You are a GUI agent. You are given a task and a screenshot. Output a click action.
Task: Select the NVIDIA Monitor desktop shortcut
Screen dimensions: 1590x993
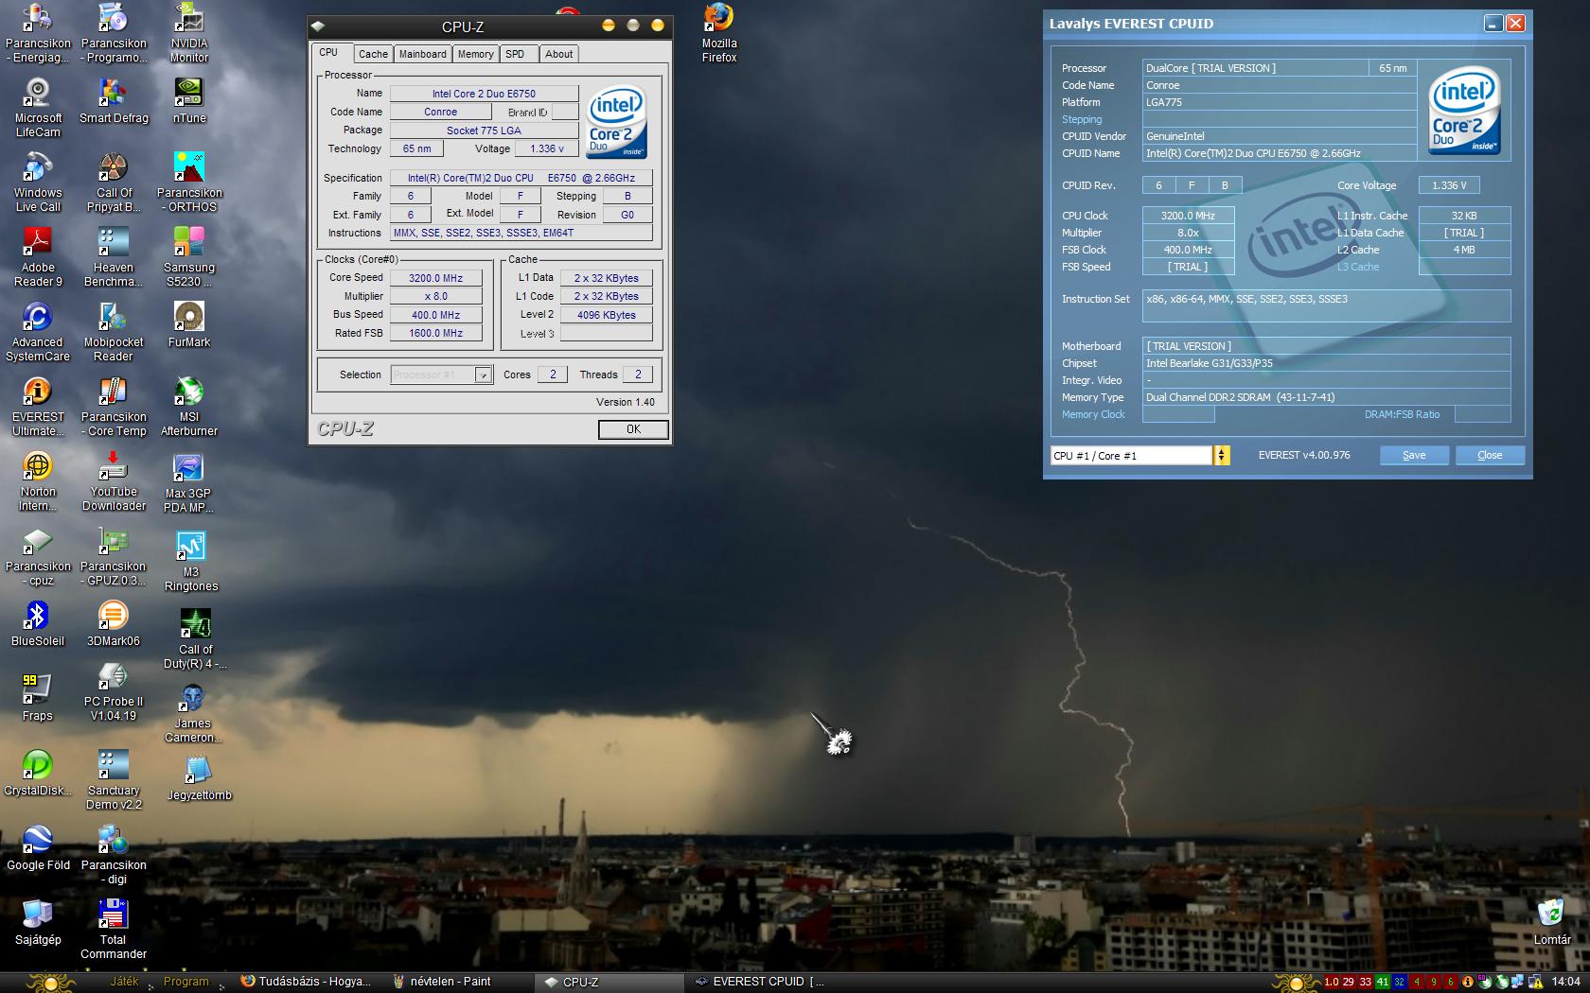point(189,33)
